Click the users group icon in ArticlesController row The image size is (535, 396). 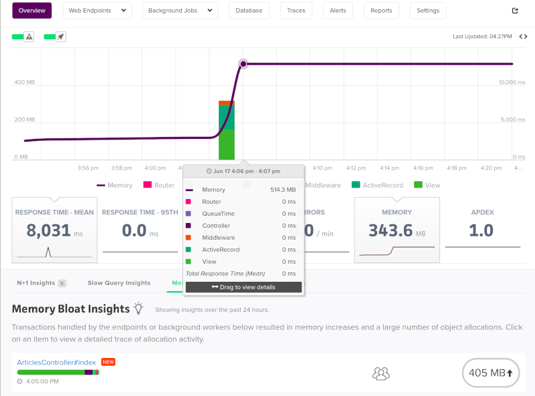pyautogui.click(x=381, y=373)
